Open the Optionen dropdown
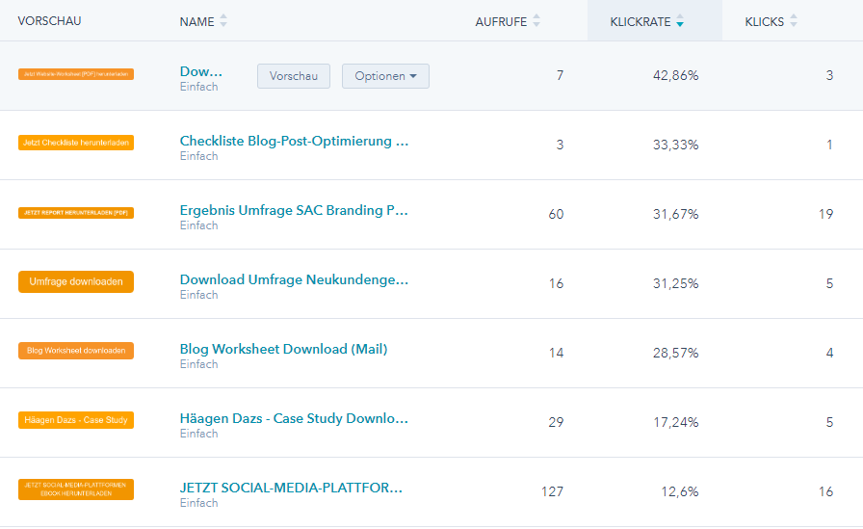This screenshot has height=529, width=863. coord(385,76)
